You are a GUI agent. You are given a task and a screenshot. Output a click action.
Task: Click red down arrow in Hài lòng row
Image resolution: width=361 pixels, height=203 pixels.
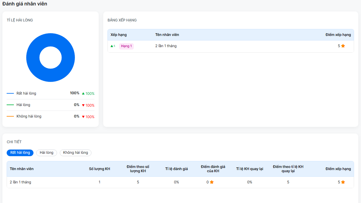pyautogui.click(x=83, y=105)
